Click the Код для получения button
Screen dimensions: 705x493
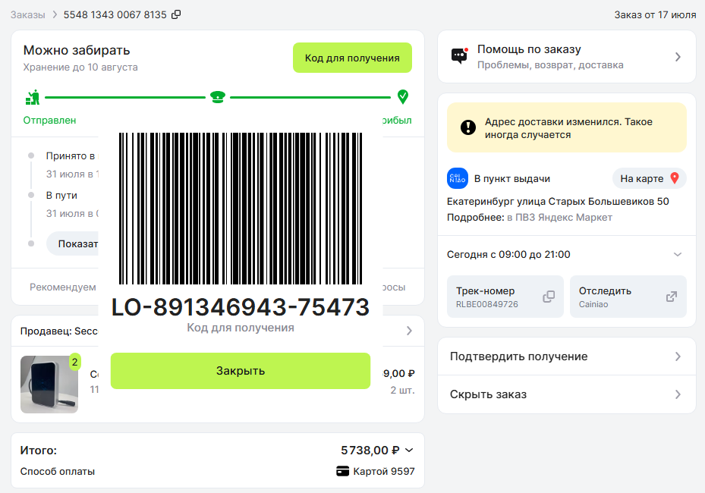[352, 58]
